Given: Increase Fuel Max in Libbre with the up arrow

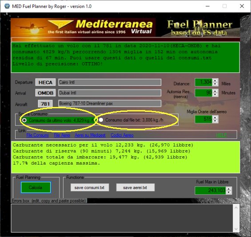Looking at the screenshot, I should coord(229,189).
